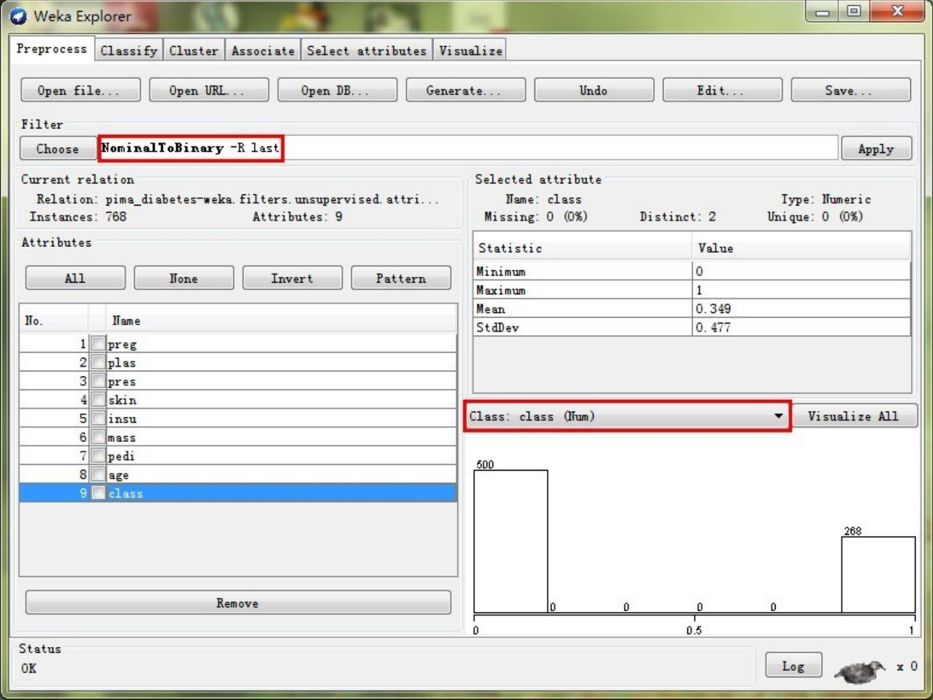Open the Log window
The width and height of the screenshot is (933, 700).
793,666
